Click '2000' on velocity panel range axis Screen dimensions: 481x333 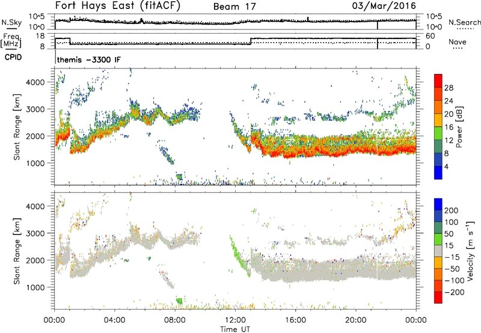tap(35, 260)
